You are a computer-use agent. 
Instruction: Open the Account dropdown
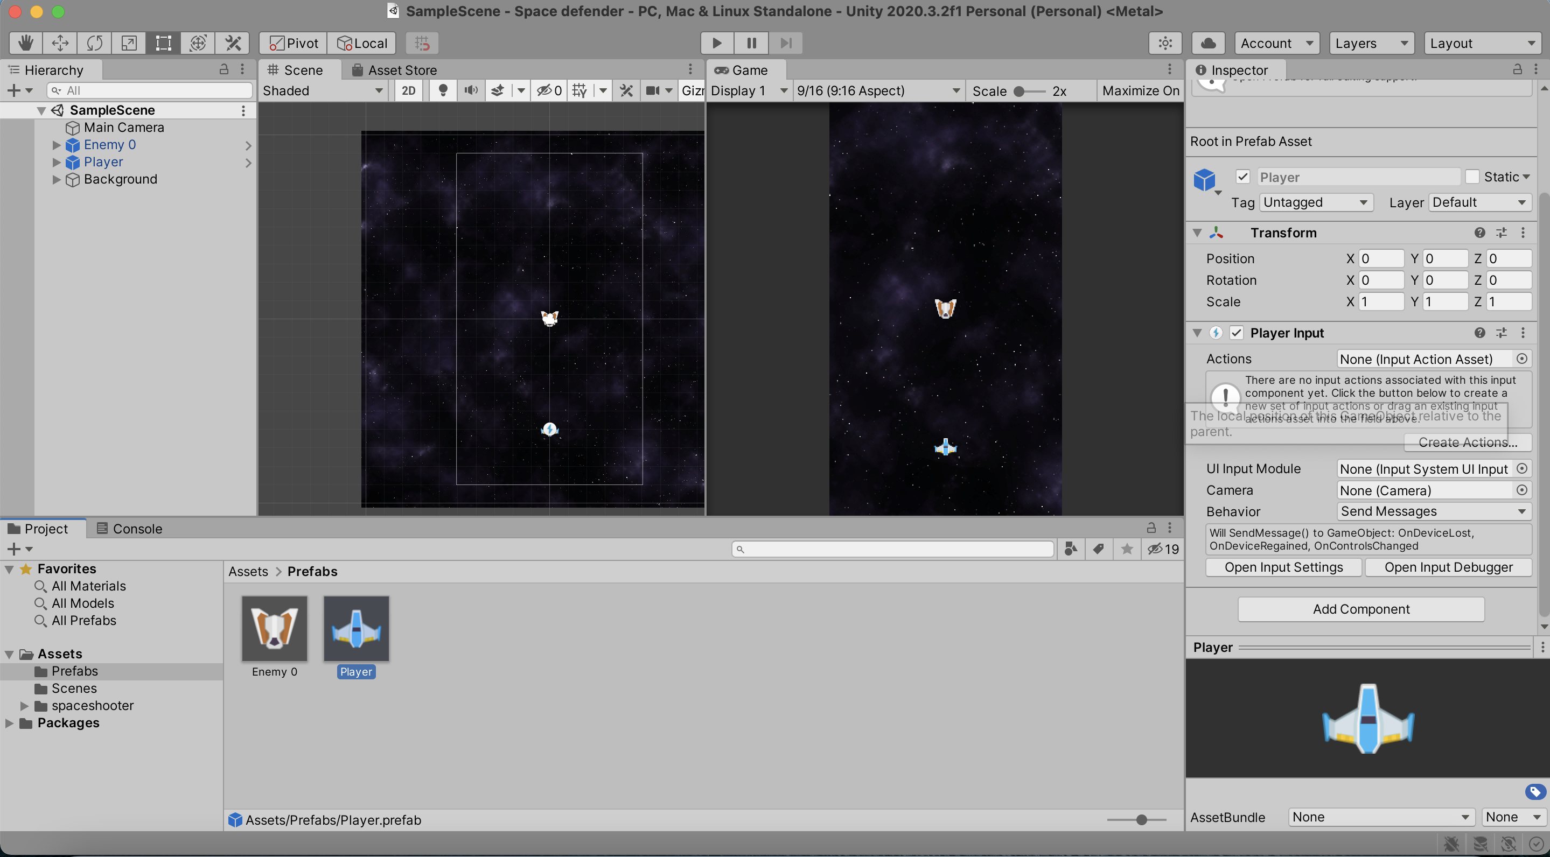(1276, 43)
